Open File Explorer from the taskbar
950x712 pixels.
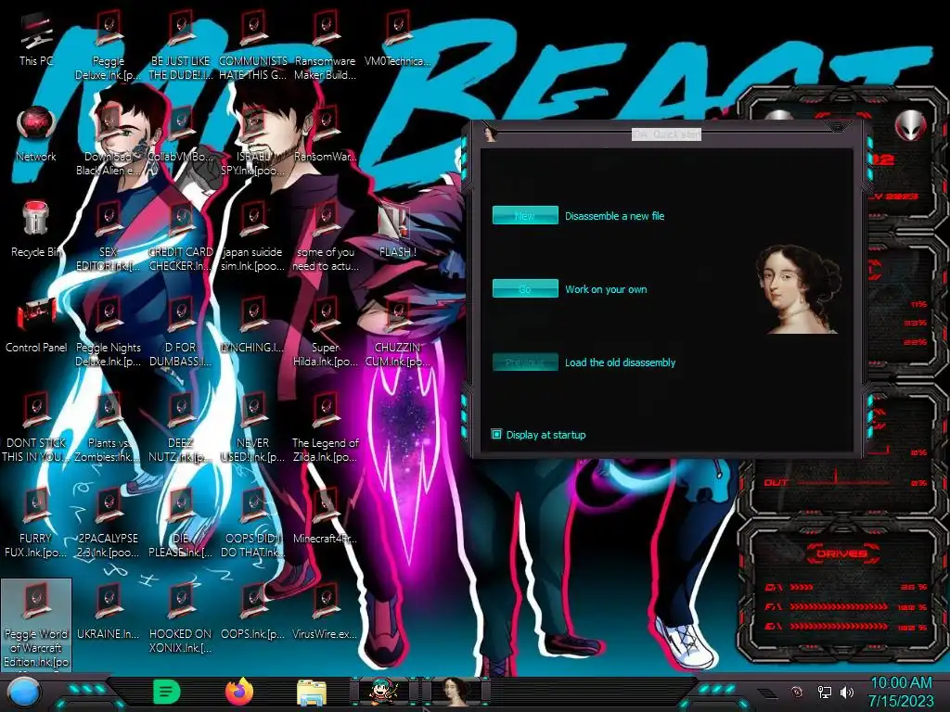tap(312, 693)
